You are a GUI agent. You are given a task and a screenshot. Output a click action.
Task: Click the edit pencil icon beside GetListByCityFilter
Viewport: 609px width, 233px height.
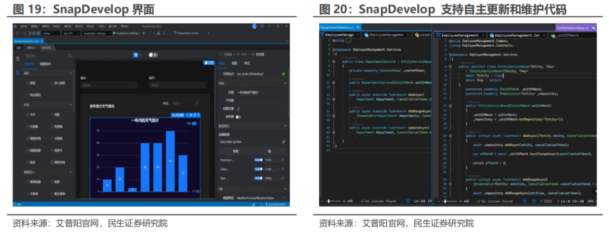tap(284, 142)
